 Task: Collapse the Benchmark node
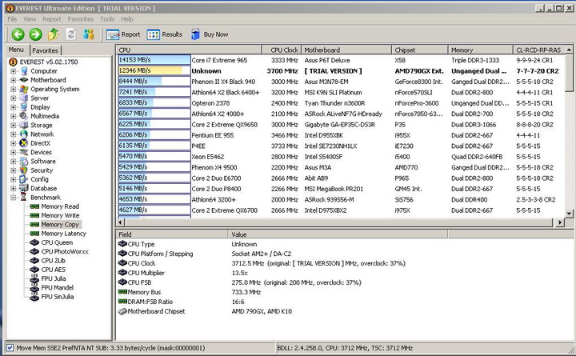(x=14, y=198)
